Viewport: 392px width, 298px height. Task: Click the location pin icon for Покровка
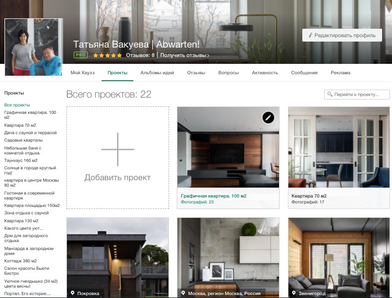[73, 294]
